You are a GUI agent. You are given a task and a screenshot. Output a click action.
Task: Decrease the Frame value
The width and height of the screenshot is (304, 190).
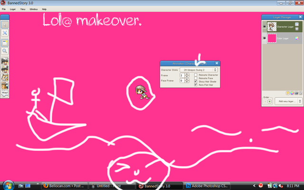(187, 76)
